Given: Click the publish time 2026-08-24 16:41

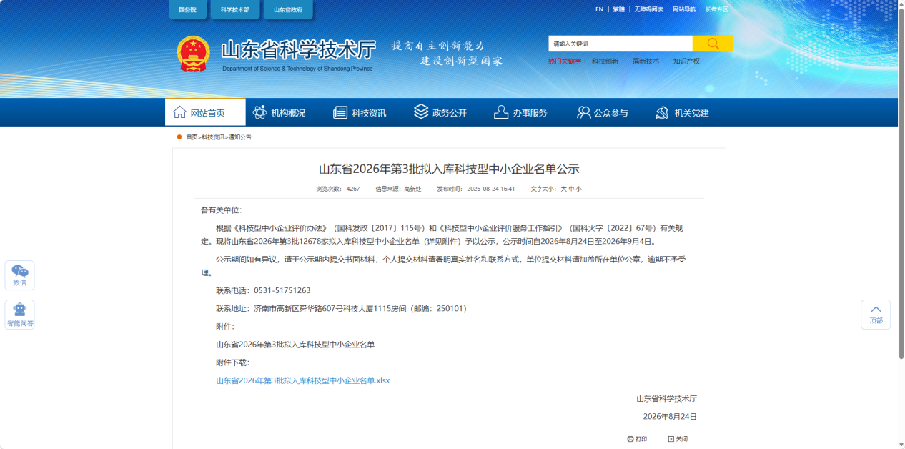Looking at the screenshot, I should [476, 189].
